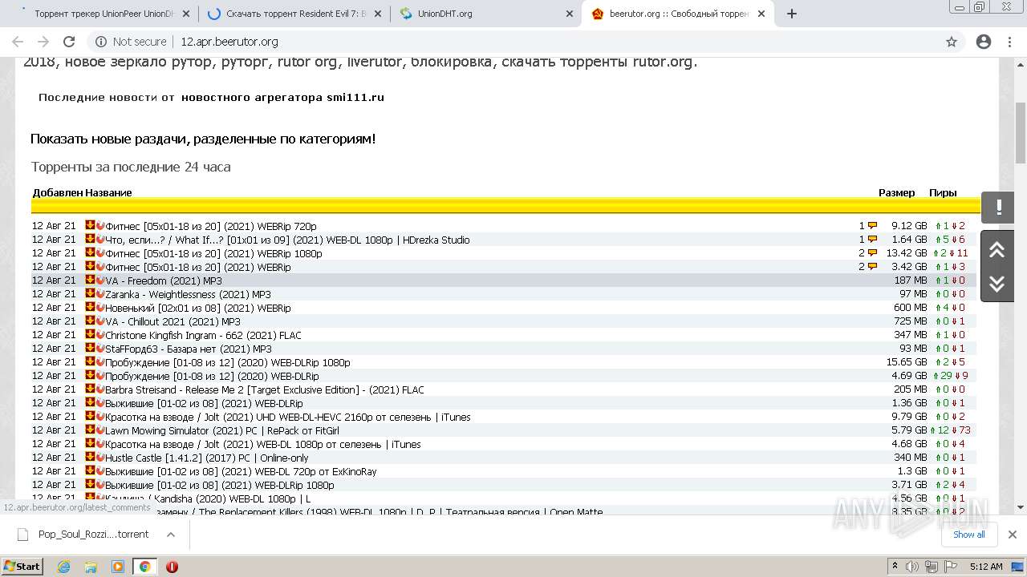Click the Название column header

(x=108, y=193)
